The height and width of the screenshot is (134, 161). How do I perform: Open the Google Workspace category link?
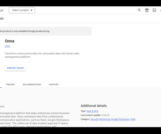click(x=120, y=119)
